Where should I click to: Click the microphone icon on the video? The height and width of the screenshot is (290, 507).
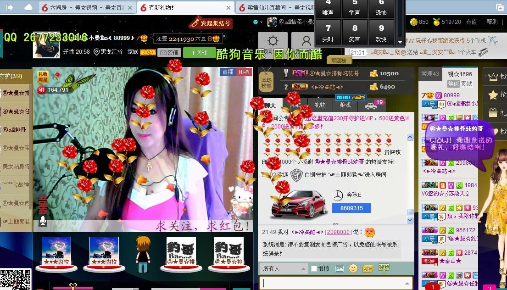[43, 221]
